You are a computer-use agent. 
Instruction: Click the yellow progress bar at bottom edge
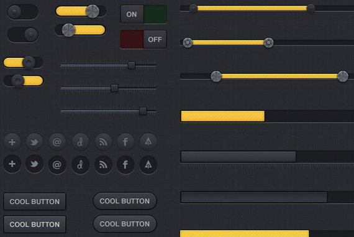coord(245,234)
